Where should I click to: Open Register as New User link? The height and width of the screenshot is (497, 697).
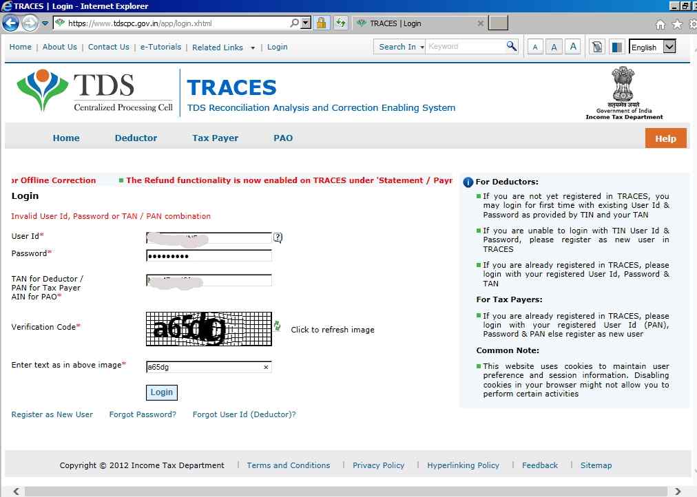pyautogui.click(x=52, y=414)
